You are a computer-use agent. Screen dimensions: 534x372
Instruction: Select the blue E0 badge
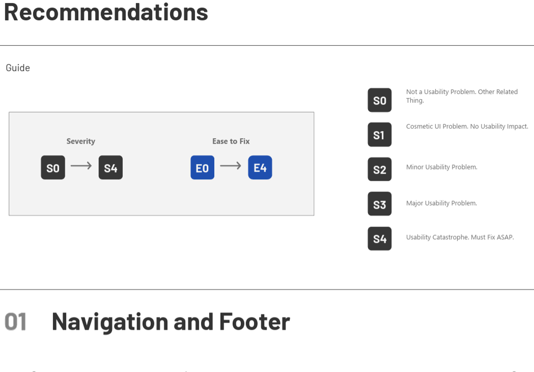[202, 168]
